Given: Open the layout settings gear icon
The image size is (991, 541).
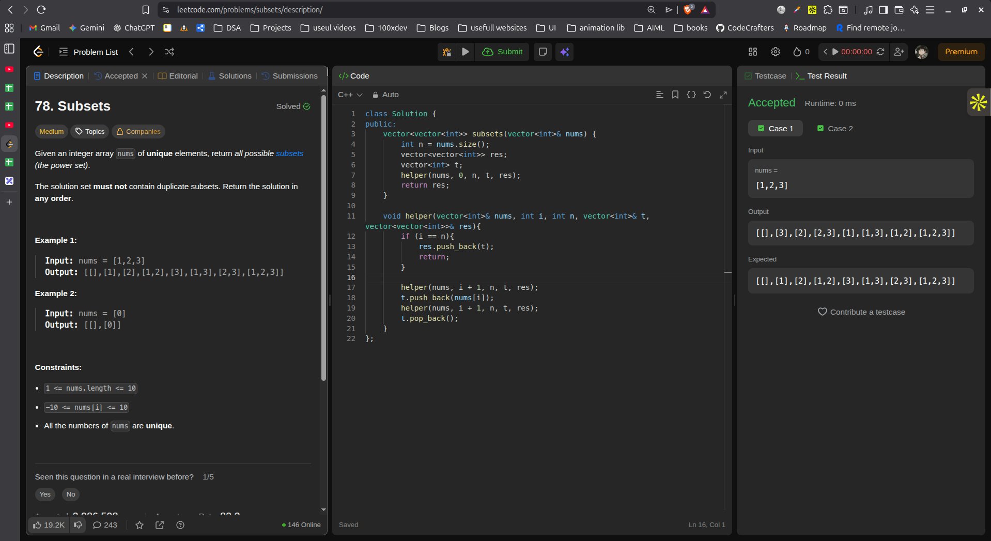Looking at the screenshot, I should [775, 52].
